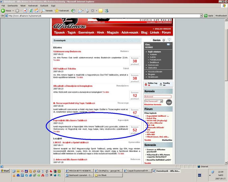Open the Mail button dropdown arrow
This screenshot has height=182, width=228.
pyautogui.click(x=83, y=11)
